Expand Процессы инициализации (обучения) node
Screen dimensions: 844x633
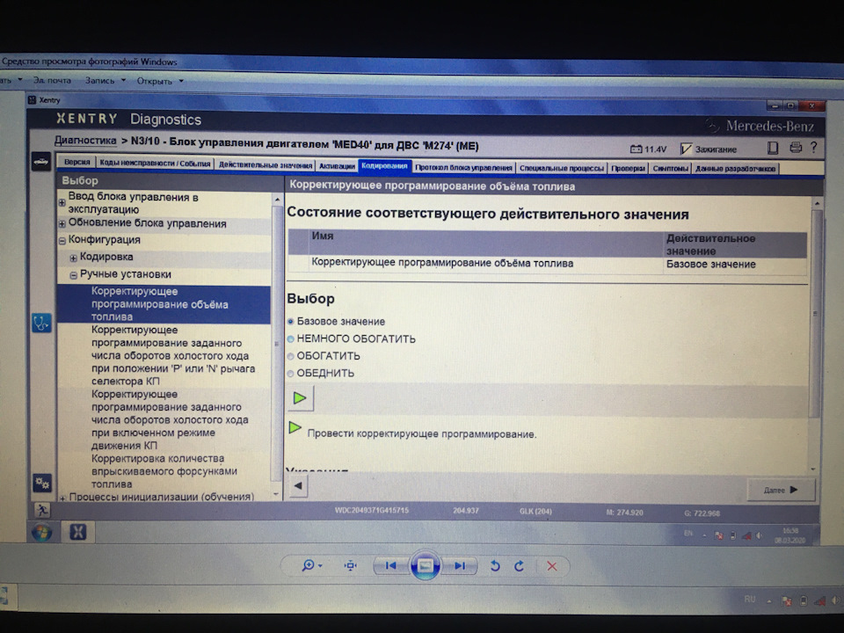click(x=62, y=498)
